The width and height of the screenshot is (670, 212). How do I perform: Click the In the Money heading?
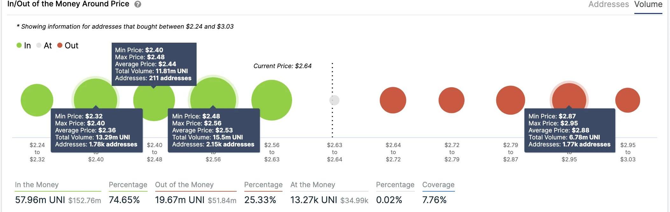point(37,185)
